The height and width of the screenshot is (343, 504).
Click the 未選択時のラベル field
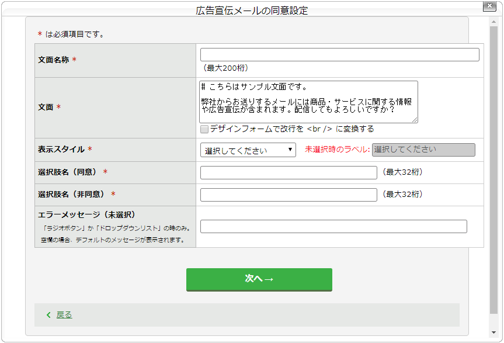coord(423,150)
